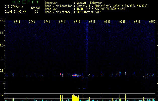The image size is (158, 101).
Task: Click the star-shaped echo just before 0748
Action: pyautogui.click(x=120, y=73)
